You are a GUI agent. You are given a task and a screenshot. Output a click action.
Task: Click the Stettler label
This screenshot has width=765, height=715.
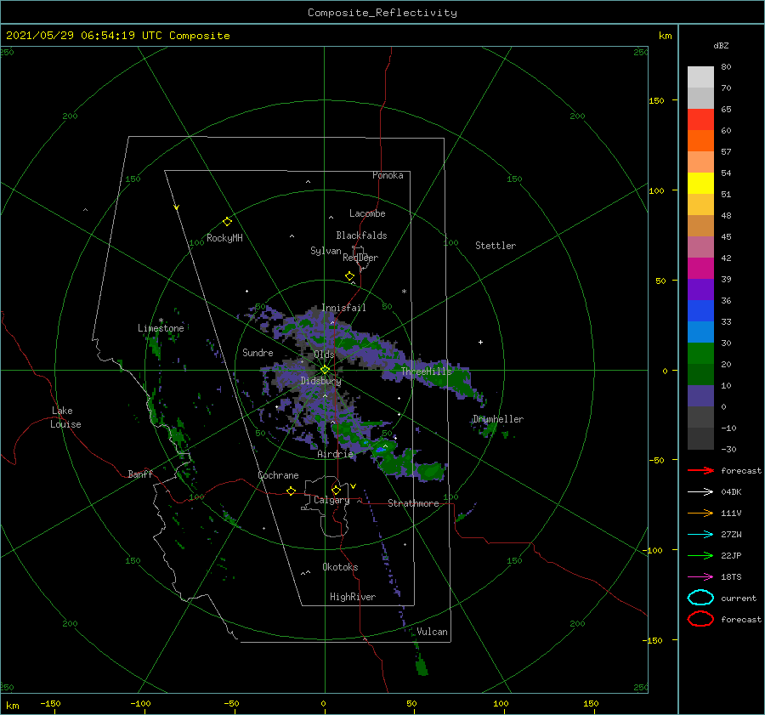click(x=496, y=246)
